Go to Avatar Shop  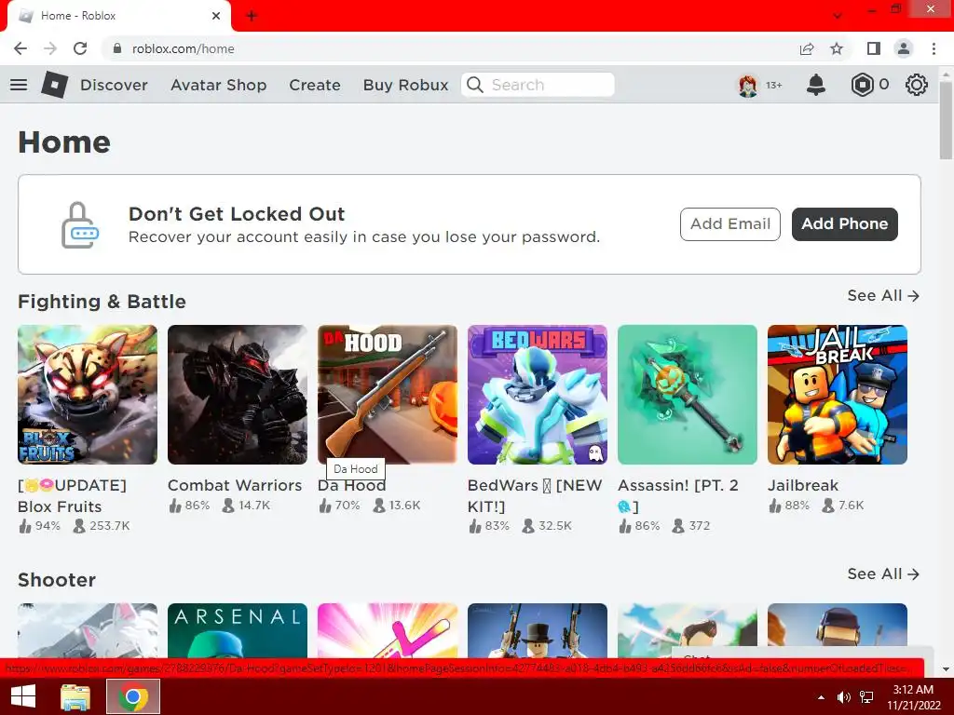point(218,85)
